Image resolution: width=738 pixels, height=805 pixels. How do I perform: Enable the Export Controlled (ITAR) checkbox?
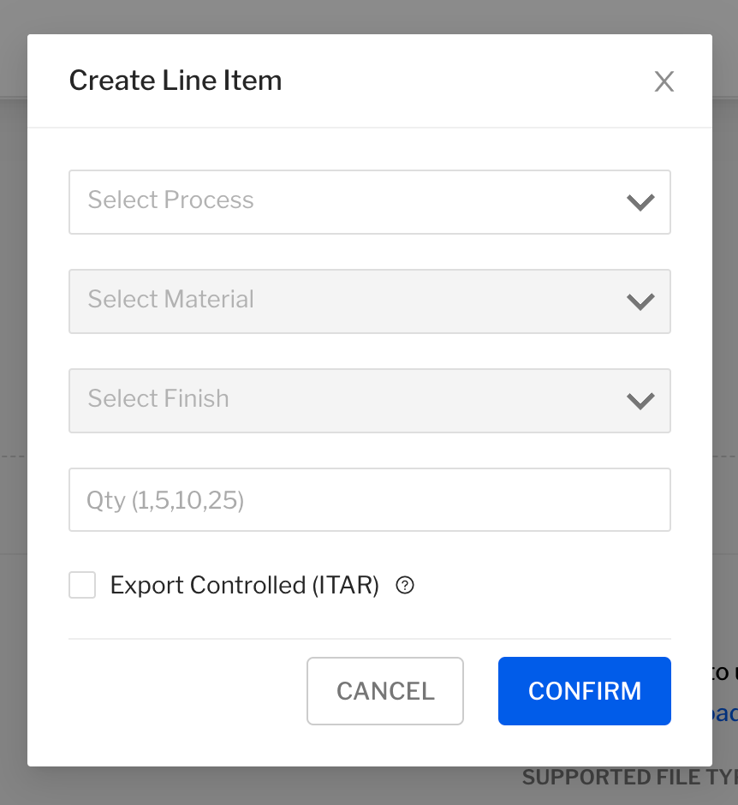pyautogui.click(x=82, y=586)
